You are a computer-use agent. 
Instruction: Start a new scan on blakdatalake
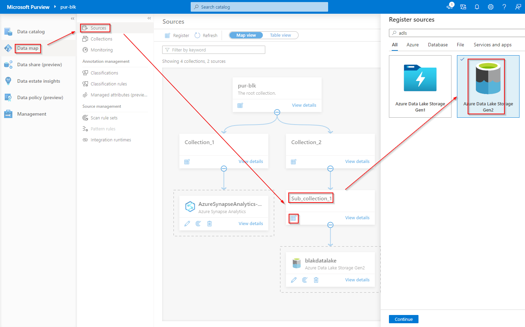[x=305, y=280]
